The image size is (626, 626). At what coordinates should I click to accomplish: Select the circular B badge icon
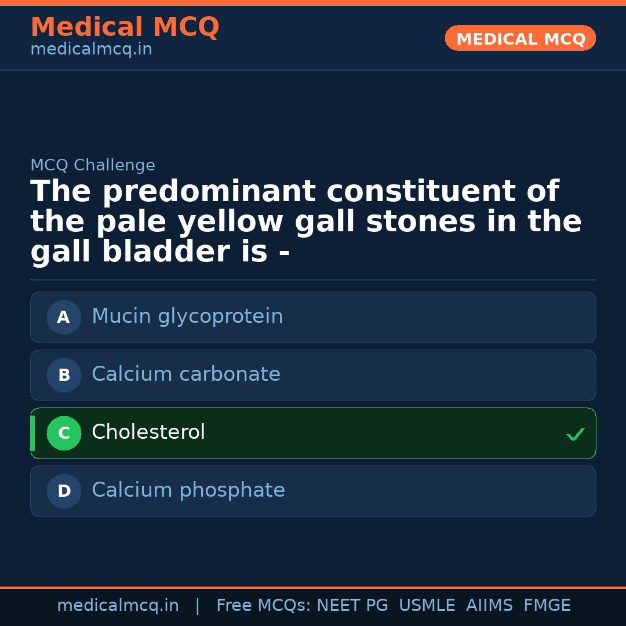pos(64,375)
